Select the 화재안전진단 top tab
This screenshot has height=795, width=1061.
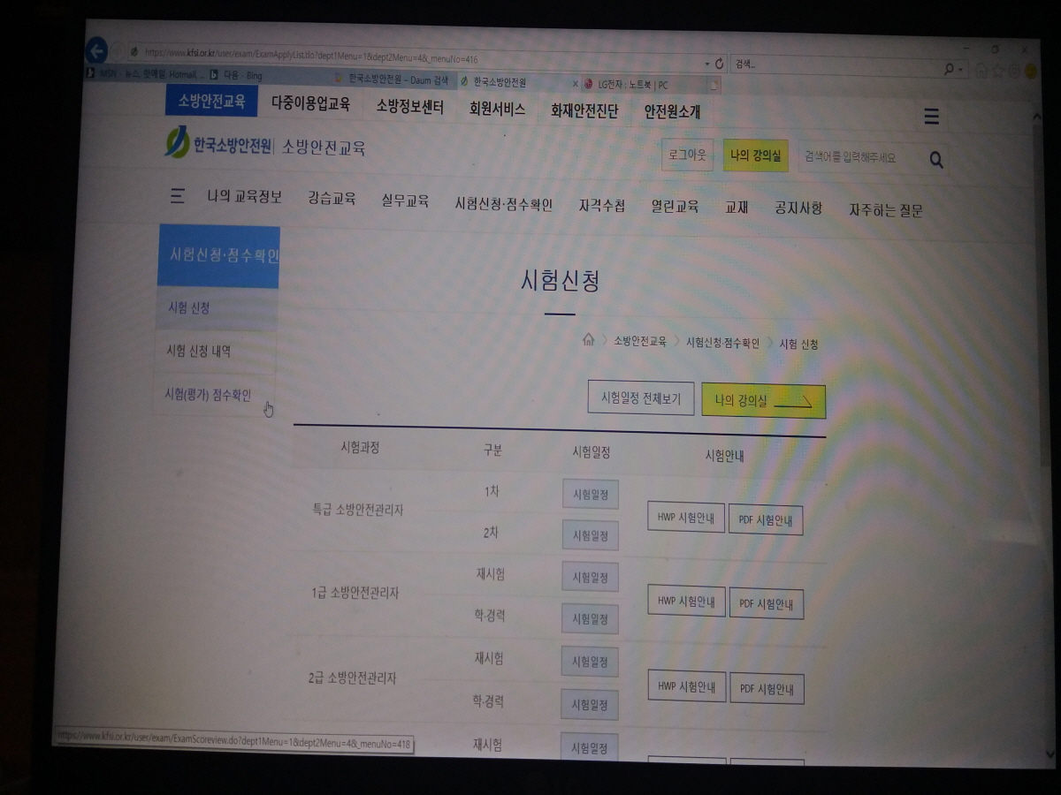pyautogui.click(x=584, y=111)
